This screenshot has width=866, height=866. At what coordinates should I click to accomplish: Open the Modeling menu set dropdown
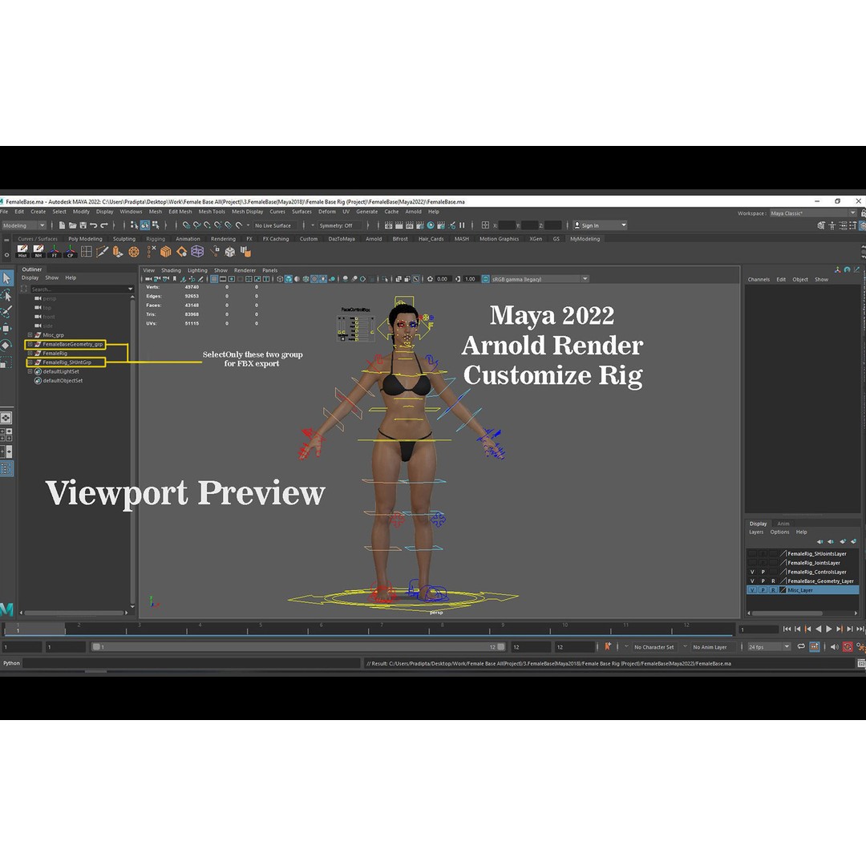(24, 225)
